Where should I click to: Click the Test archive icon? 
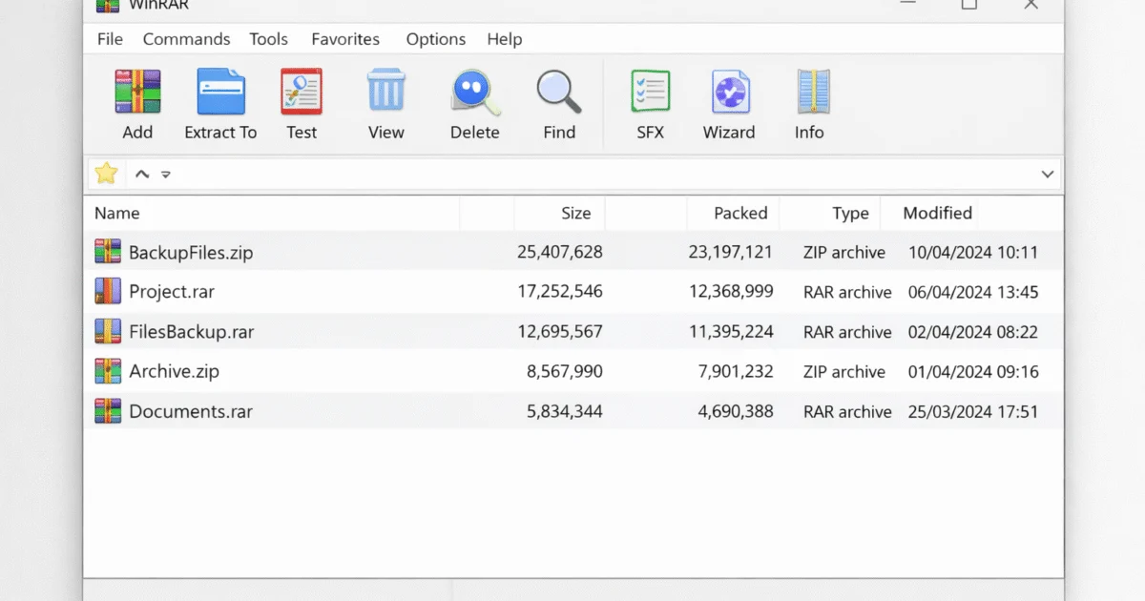pos(302,93)
